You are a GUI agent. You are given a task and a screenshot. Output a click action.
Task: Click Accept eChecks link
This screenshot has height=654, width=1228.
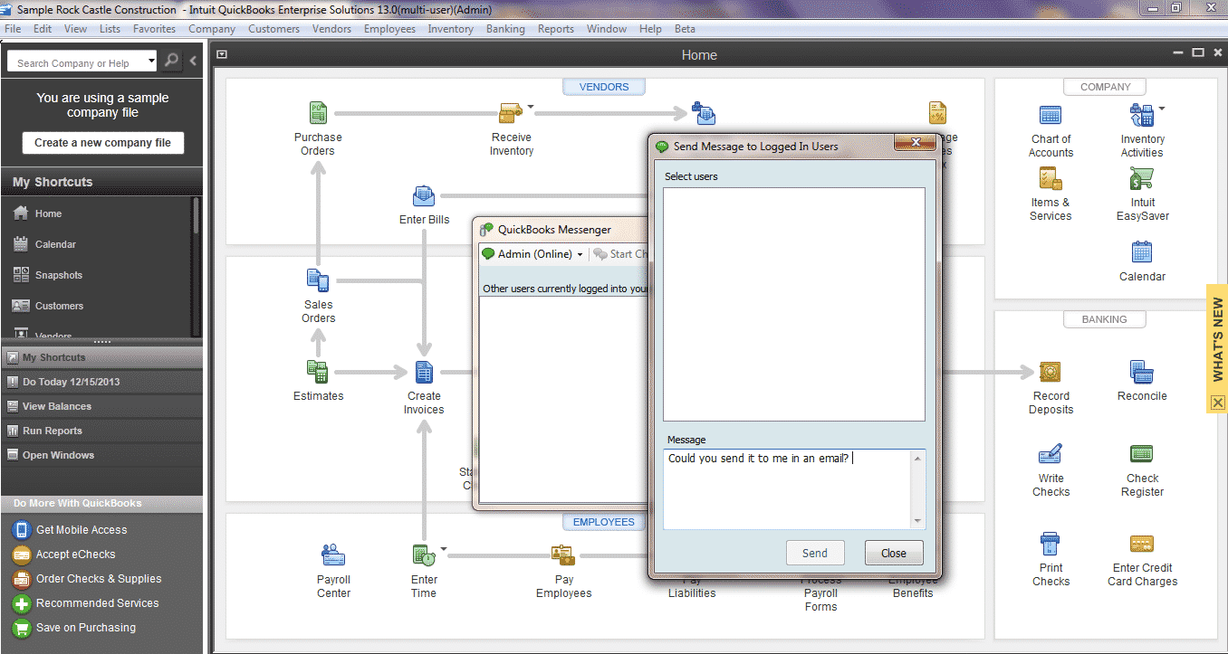point(75,554)
